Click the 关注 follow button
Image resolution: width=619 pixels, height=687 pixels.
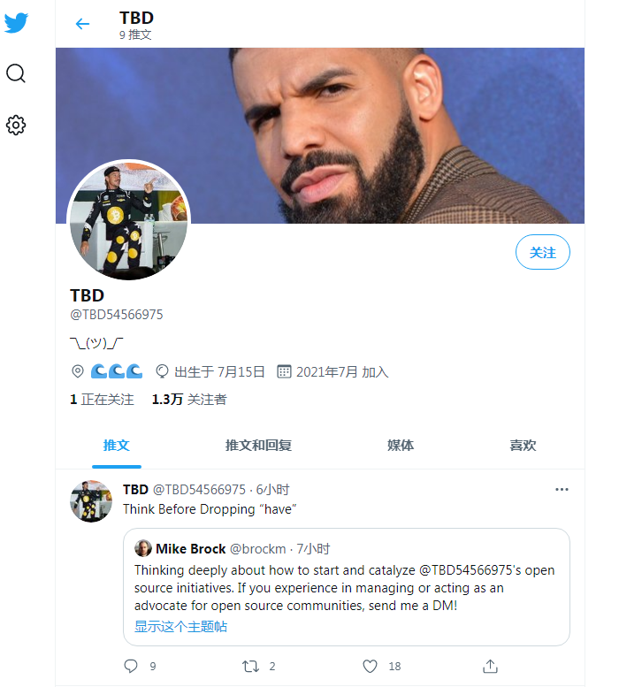tap(542, 253)
